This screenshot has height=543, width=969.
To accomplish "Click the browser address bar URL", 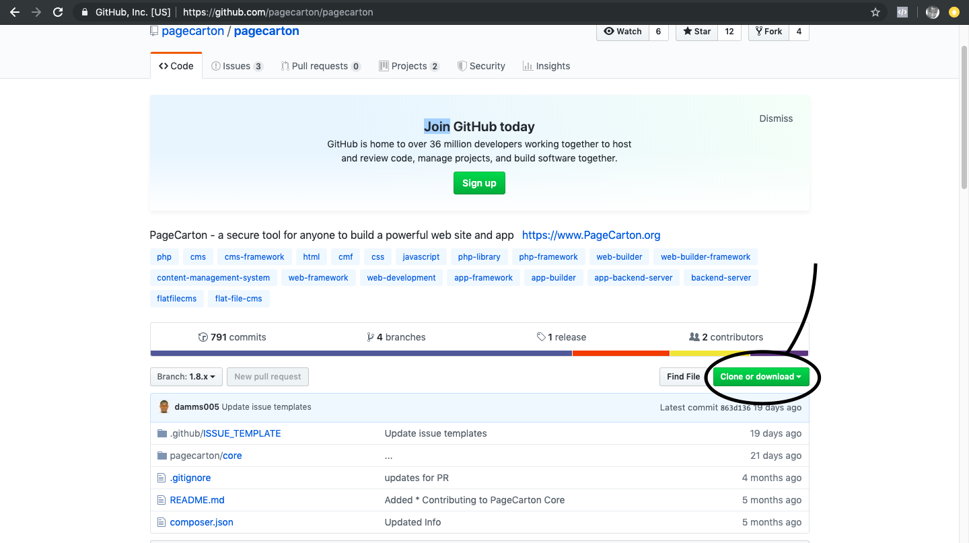I will coord(278,12).
